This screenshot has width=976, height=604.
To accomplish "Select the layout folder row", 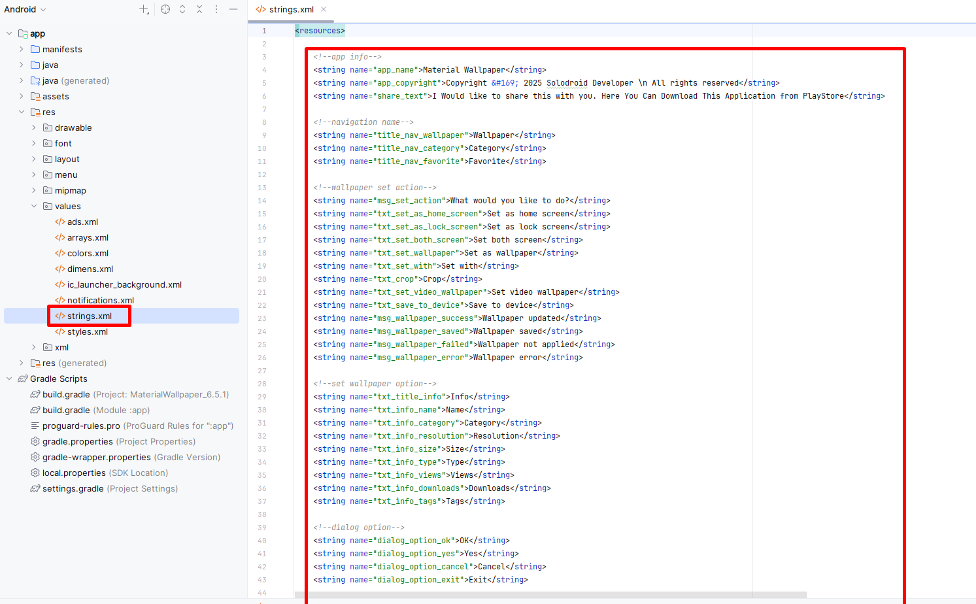I will [x=122, y=159].
